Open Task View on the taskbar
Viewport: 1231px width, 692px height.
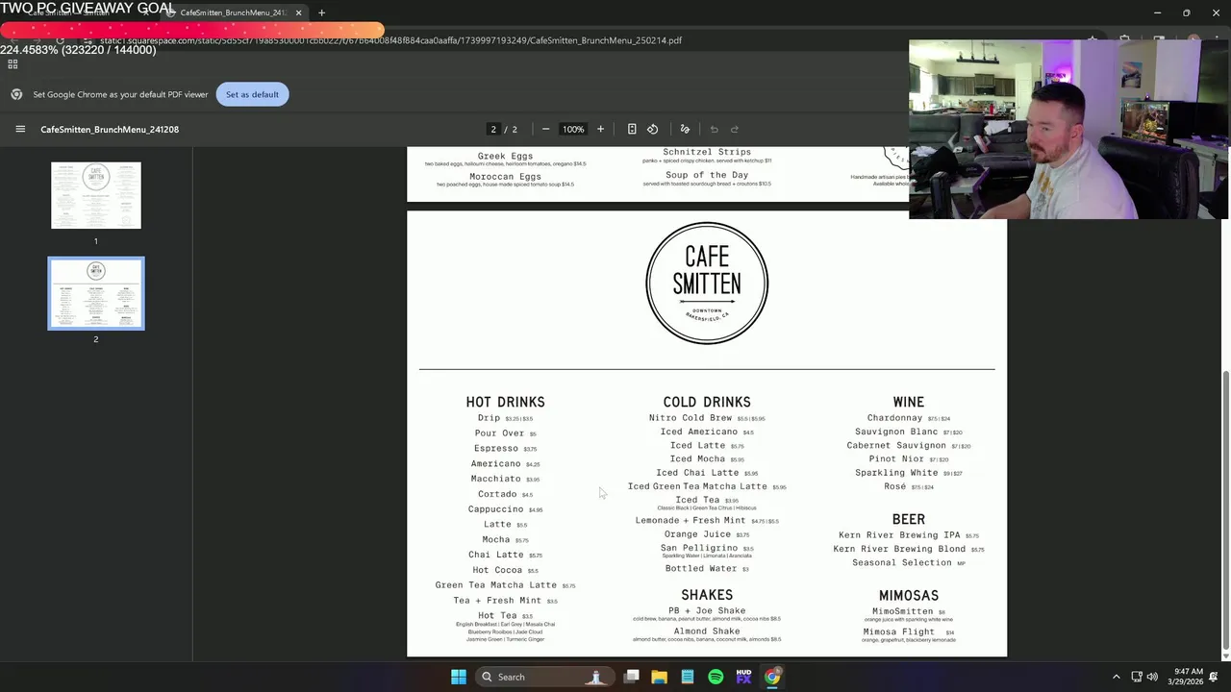click(632, 677)
